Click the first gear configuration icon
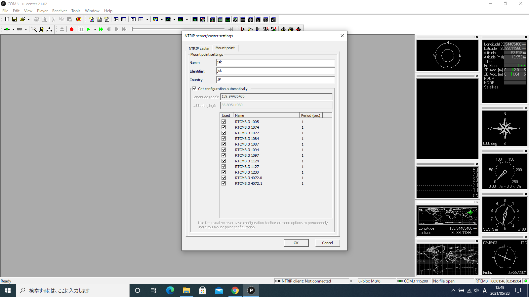Screen dimensions: 529x297 pyautogui.click(x=283, y=29)
